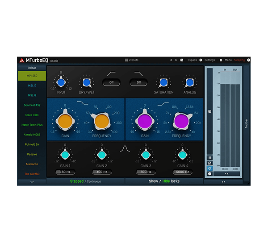Switch to Stepped knob mode
This screenshot has height=242, width=268.
77,181
